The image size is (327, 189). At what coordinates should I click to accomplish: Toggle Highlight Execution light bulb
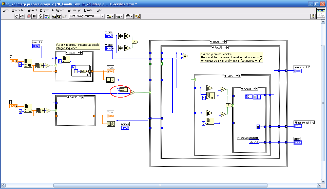click(41, 16)
